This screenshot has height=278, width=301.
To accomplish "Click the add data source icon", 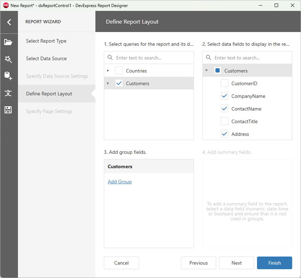I will tap(8, 76).
